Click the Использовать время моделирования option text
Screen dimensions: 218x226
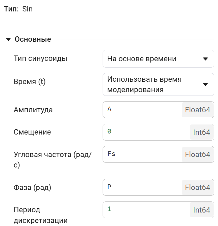pos(144,84)
